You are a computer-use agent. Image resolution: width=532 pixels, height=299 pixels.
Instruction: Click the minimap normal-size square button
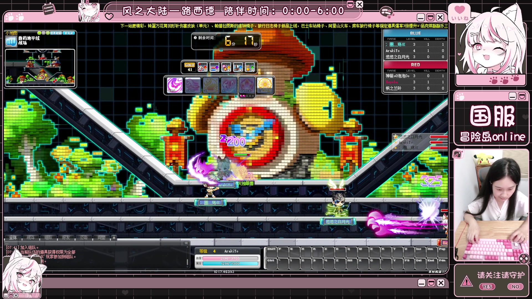click(48, 33)
